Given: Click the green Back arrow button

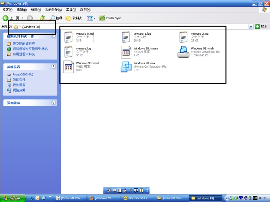Looking at the screenshot, I should click(5, 18).
